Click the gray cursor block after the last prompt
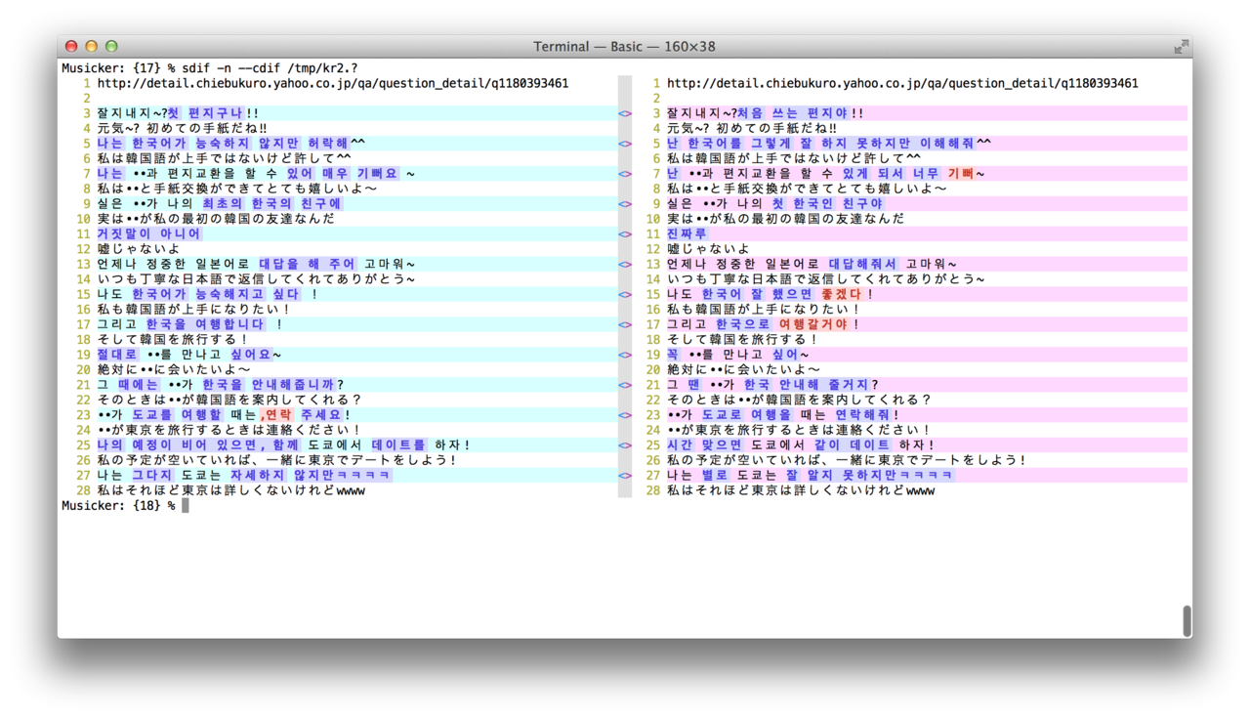Viewport: 1250px width, 718px height. (185, 505)
